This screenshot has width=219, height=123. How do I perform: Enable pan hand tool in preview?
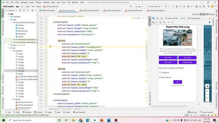point(207,86)
